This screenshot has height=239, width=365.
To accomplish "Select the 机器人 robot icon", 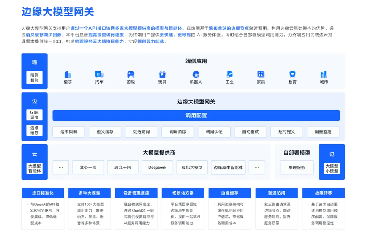I will point(196,74).
